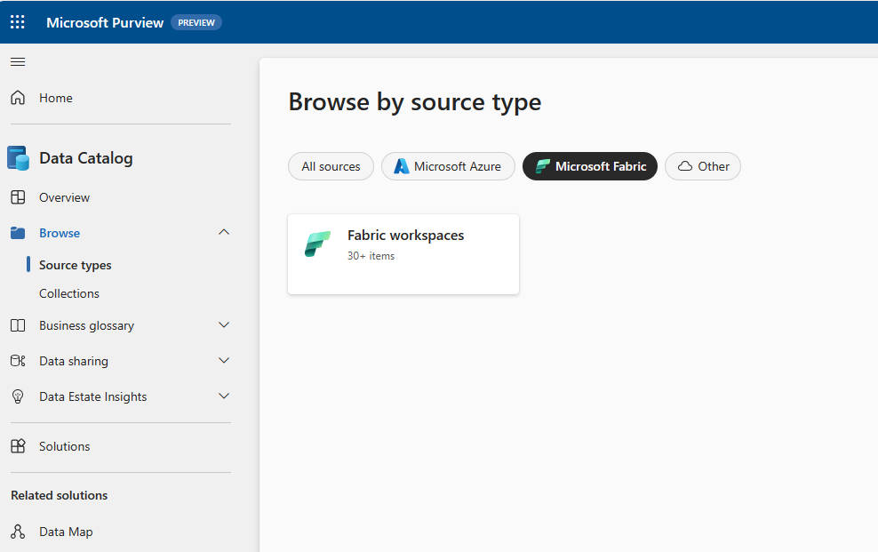This screenshot has width=878, height=552.
Task: Select the Other source filter
Action: coord(703,166)
